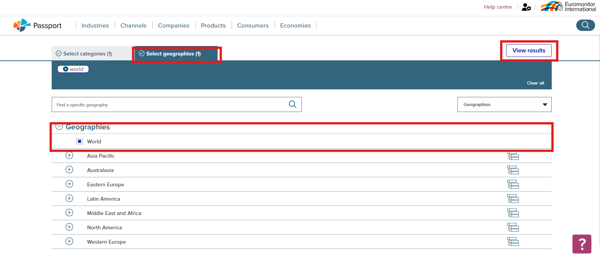
Task: Toggle the World checkbox
Action: [80, 141]
